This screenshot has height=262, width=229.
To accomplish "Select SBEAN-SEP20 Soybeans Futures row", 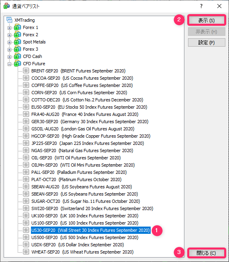I will point(85,194).
